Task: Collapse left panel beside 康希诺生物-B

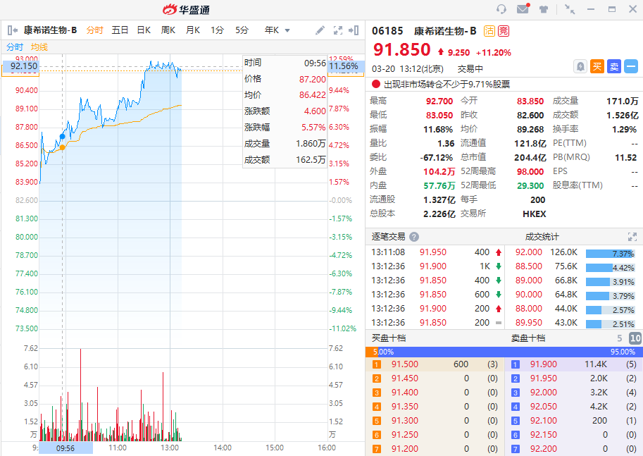Action: coord(12,30)
